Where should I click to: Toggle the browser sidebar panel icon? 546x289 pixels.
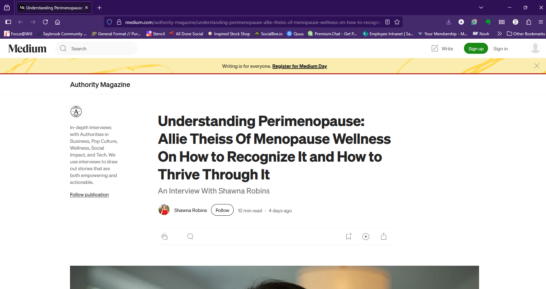pos(8,22)
